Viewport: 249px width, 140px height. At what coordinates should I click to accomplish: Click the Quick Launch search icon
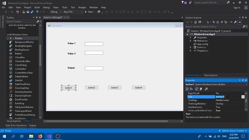228,3
